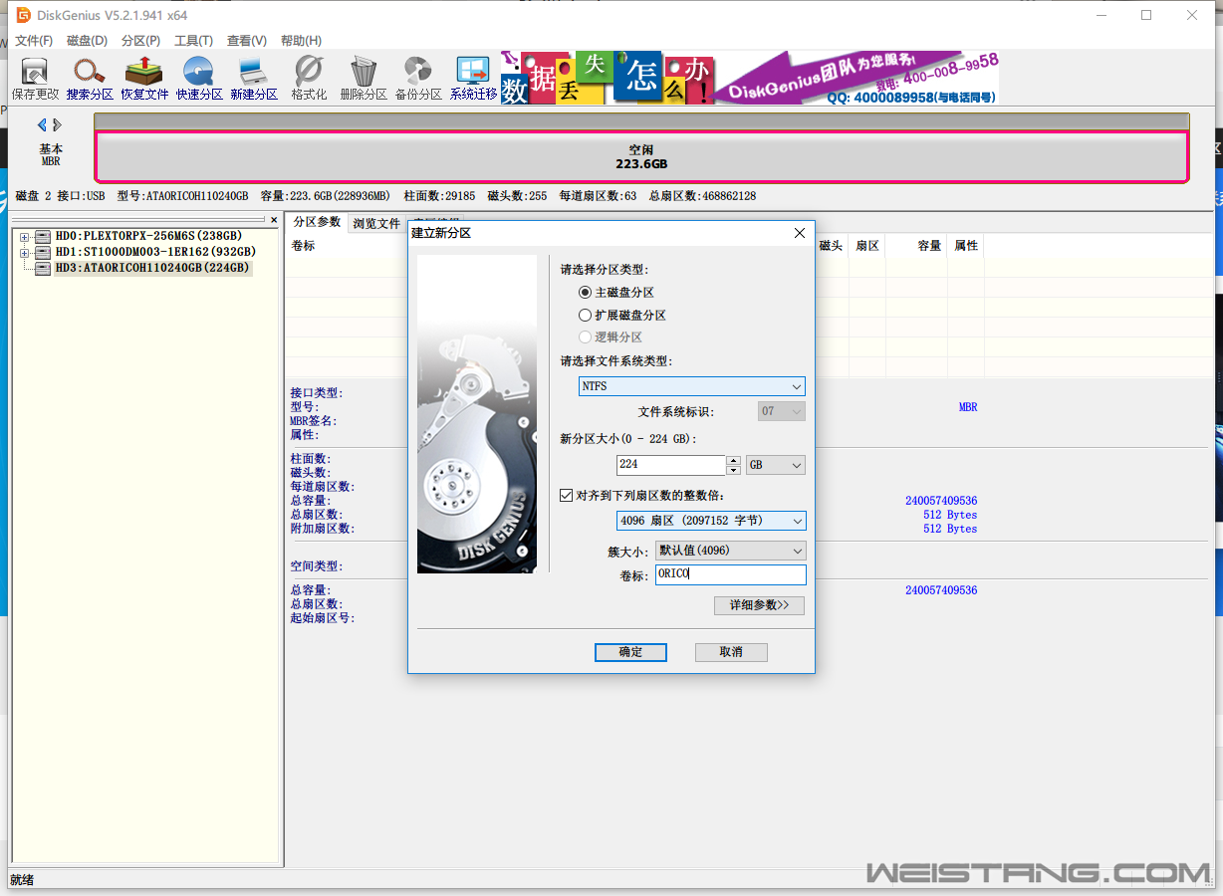Click the 就绪 status bar text
1223x896 pixels.
click(21, 880)
